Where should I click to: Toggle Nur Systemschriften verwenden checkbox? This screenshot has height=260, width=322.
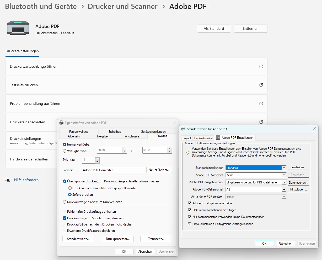190,217
